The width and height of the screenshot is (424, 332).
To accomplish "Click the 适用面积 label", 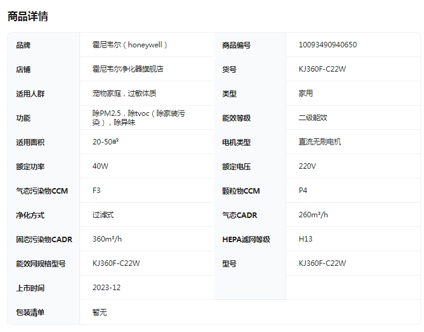I will pyautogui.click(x=30, y=142).
